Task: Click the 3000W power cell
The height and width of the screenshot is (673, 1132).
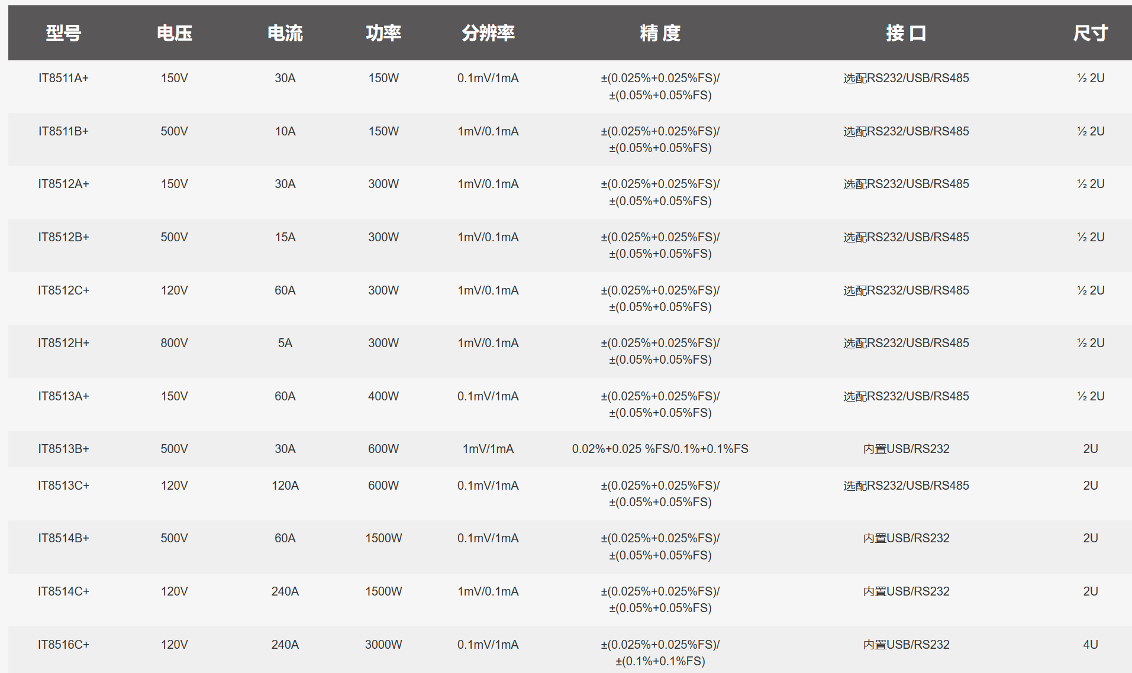Action: point(383,645)
